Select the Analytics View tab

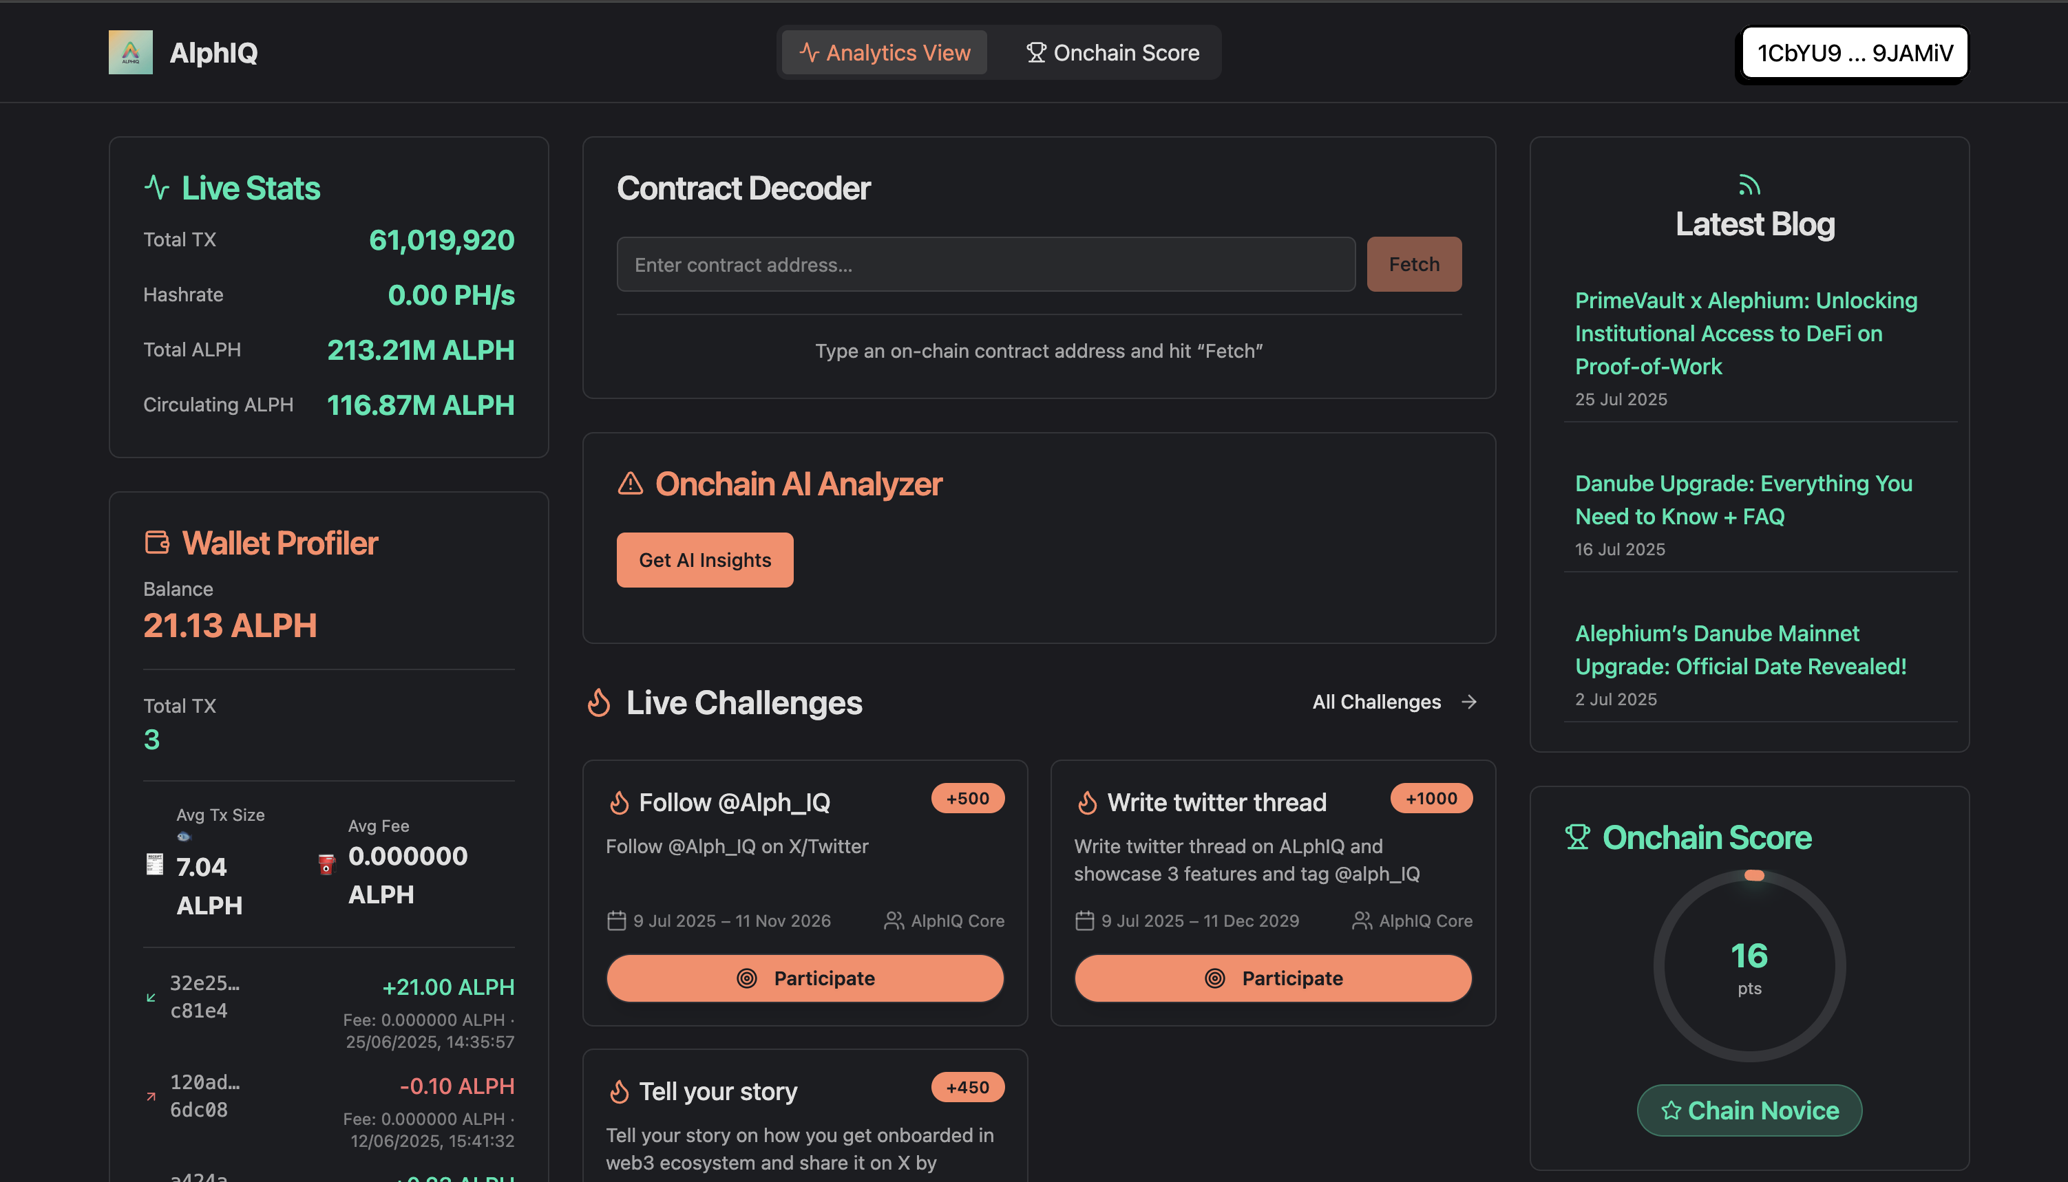pyautogui.click(x=884, y=52)
